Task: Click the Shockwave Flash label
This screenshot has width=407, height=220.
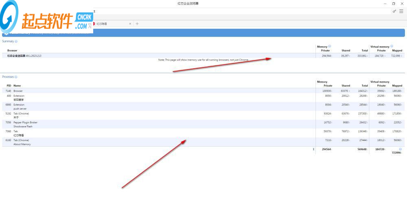Action: click(x=23, y=126)
